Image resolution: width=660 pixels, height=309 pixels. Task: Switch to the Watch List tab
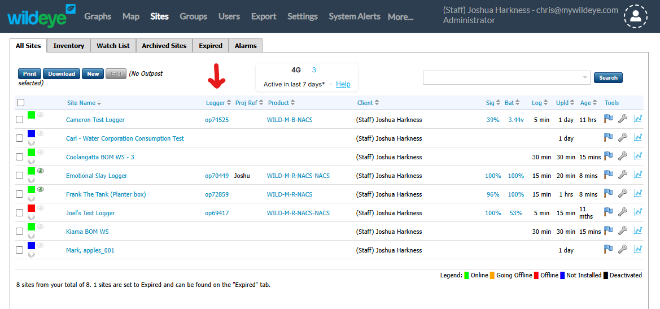[x=113, y=46]
